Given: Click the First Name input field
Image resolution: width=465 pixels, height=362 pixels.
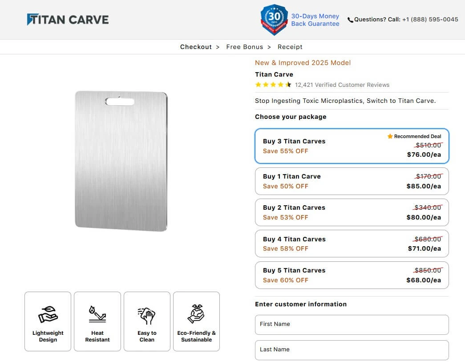Looking at the screenshot, I should pos(352,325).
